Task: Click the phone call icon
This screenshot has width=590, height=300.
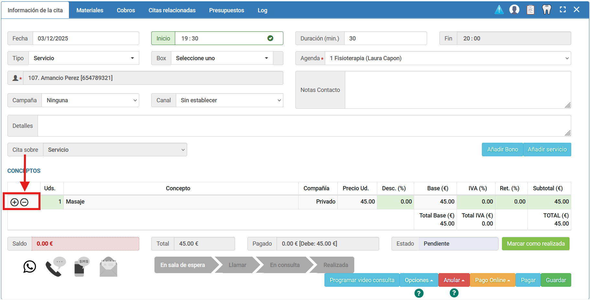Action: (55, 267)
